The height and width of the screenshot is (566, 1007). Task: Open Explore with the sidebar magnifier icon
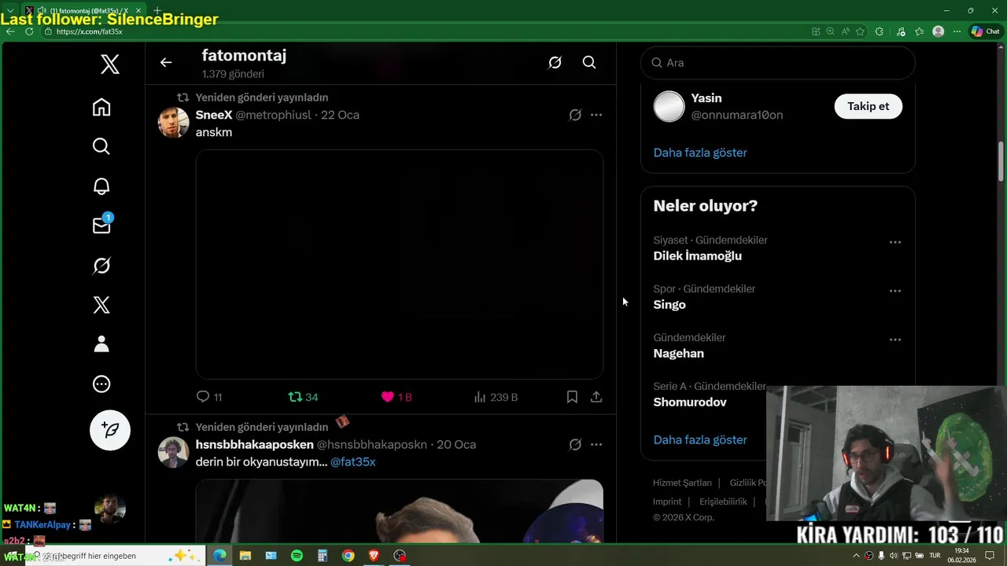[x=101, y=146]
